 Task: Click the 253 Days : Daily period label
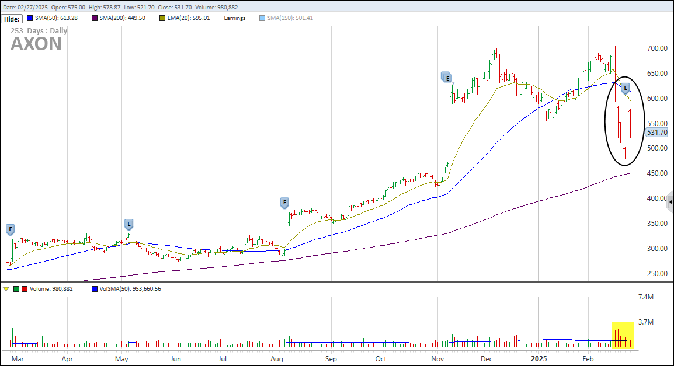tap(39, 31)
